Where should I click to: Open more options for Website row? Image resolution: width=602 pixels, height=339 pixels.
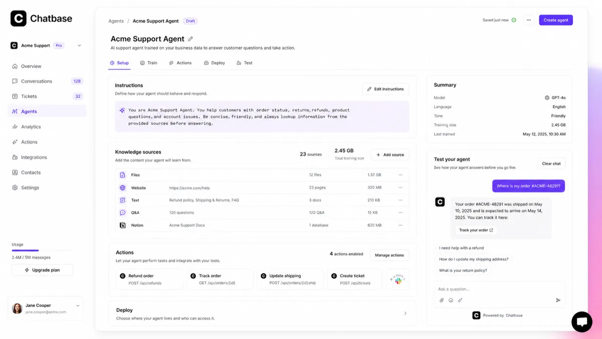point(400,188)
